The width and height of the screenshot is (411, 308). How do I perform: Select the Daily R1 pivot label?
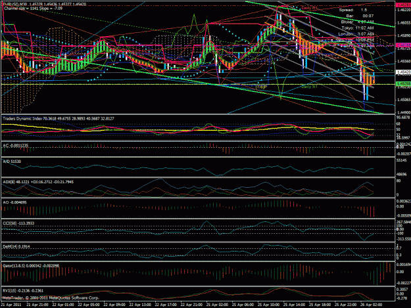[x=310, y=8]
